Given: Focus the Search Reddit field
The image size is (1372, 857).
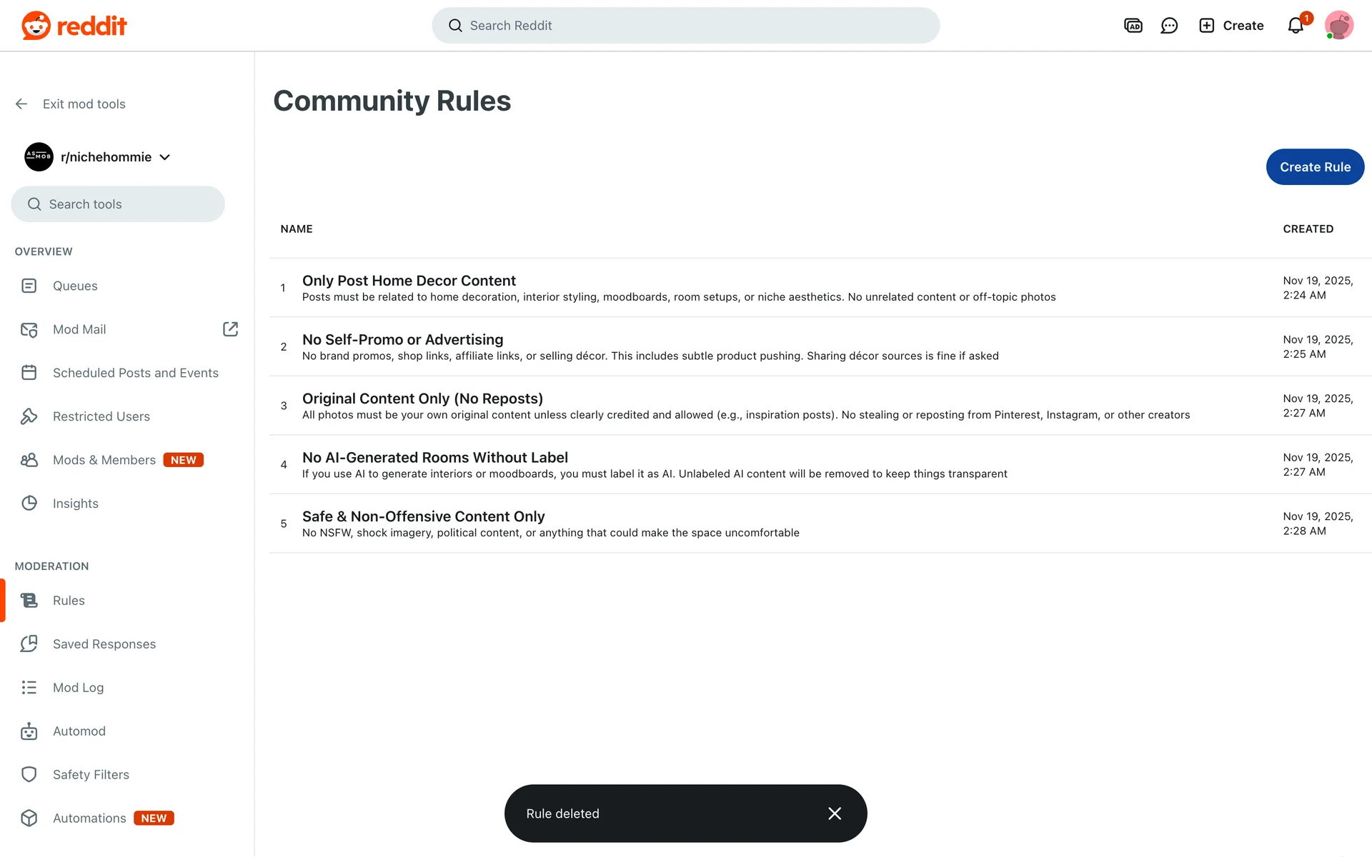Looking at the screenshot, I should point(686,26).
